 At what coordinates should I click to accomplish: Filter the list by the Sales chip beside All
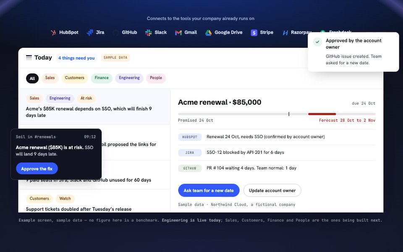coord(50,78)
